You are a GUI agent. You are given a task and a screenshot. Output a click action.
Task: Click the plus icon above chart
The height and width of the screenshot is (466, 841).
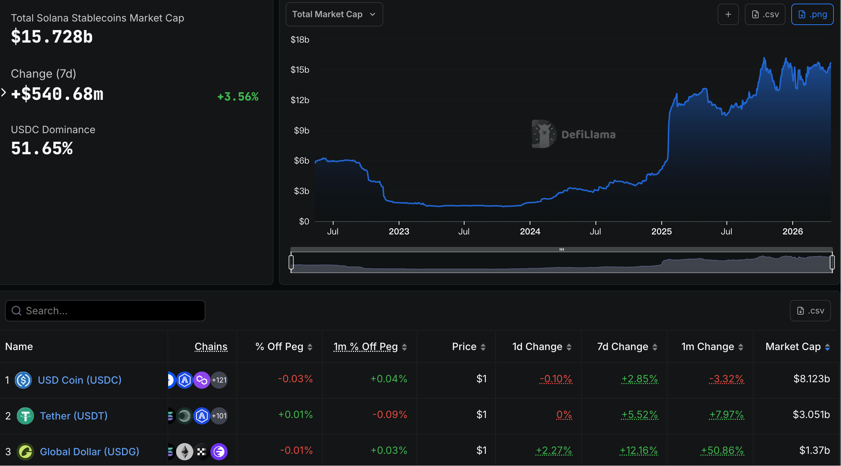(728, 14)
